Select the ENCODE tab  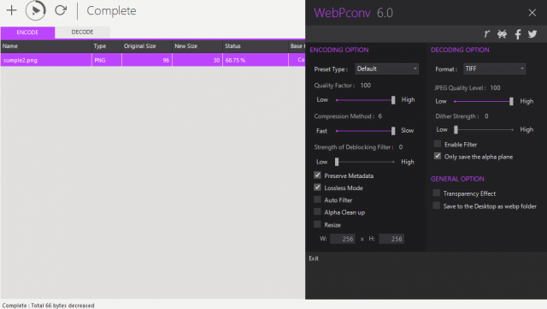tap(27, 33)
